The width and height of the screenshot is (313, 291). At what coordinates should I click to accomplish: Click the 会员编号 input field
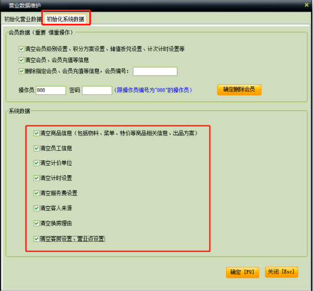pyautogui.click(x=155, y=71)
